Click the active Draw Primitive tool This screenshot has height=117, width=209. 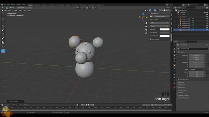(x=3, y=51)
